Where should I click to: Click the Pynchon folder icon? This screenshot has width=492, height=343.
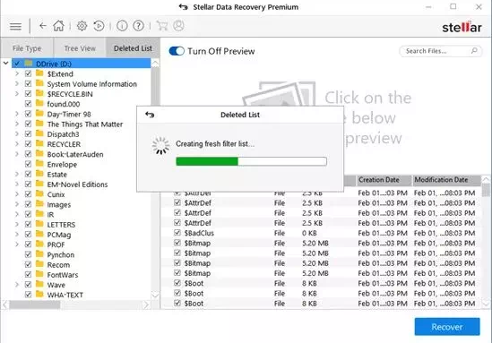[39, 254]
